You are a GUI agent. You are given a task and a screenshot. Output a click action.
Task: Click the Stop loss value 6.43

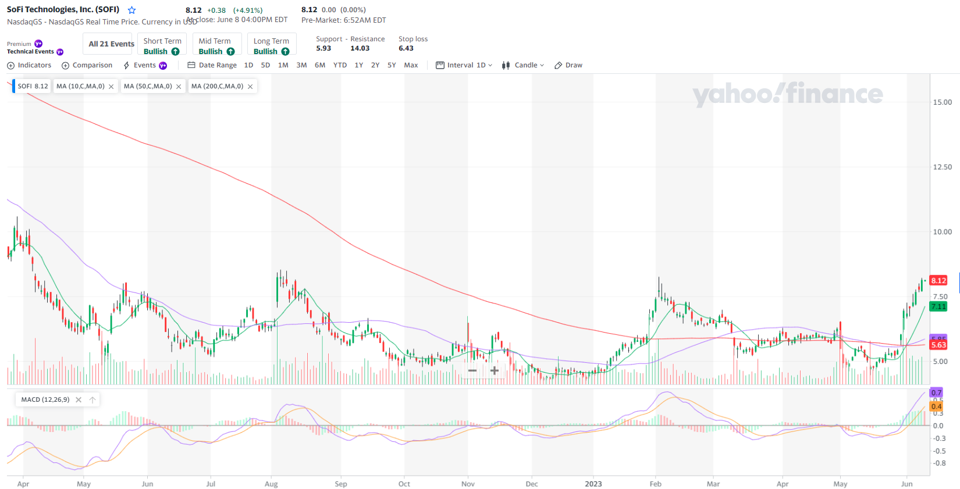point(406,48)
